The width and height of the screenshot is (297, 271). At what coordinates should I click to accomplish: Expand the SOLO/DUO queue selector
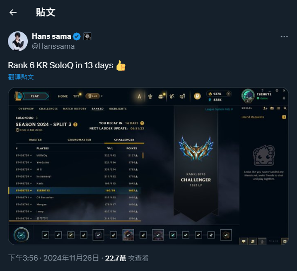pos(37,118)
